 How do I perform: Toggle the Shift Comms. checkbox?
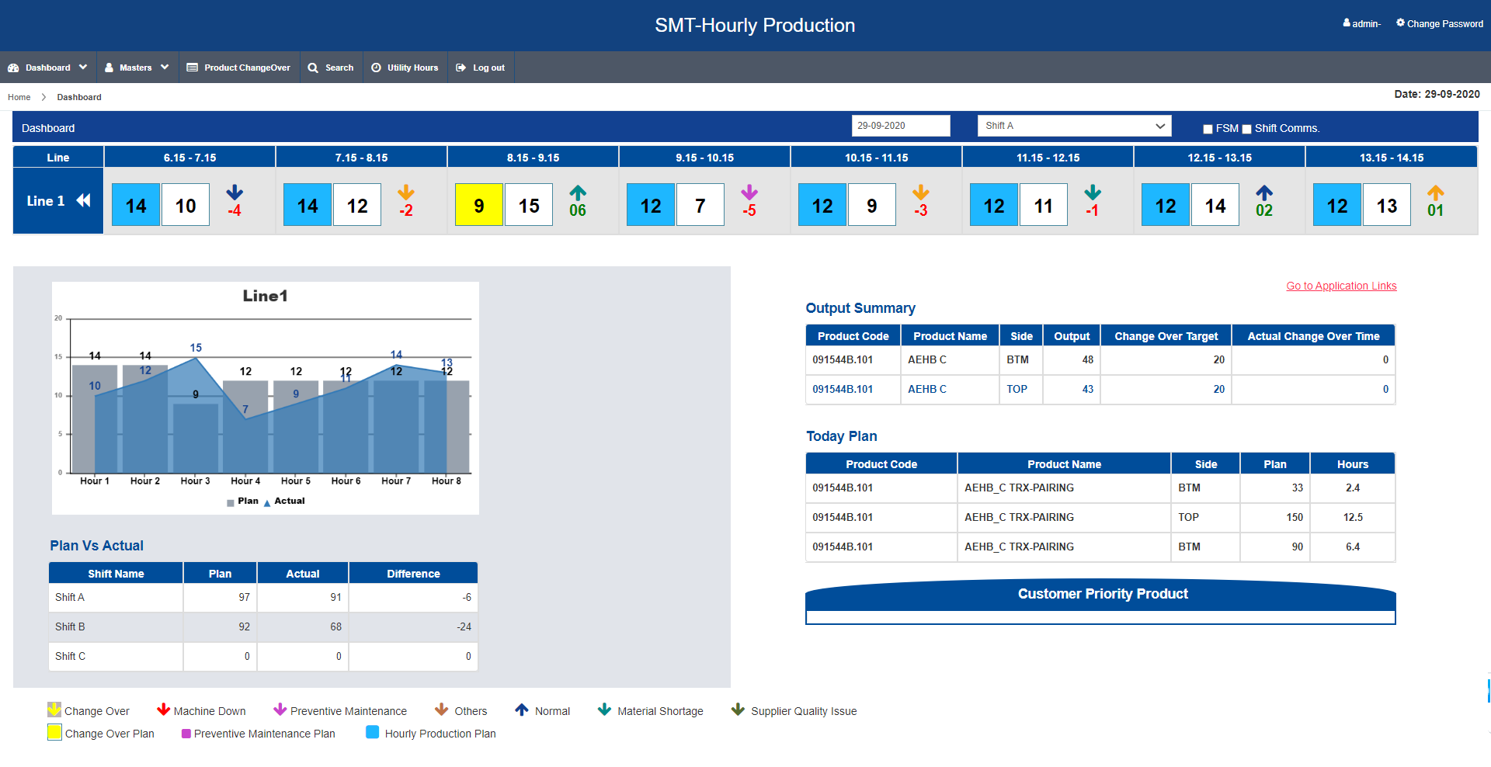pos(1246,129)
